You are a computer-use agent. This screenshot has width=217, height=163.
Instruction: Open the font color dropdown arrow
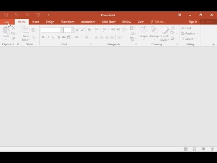pyautogui.click(x=90, y=37)
